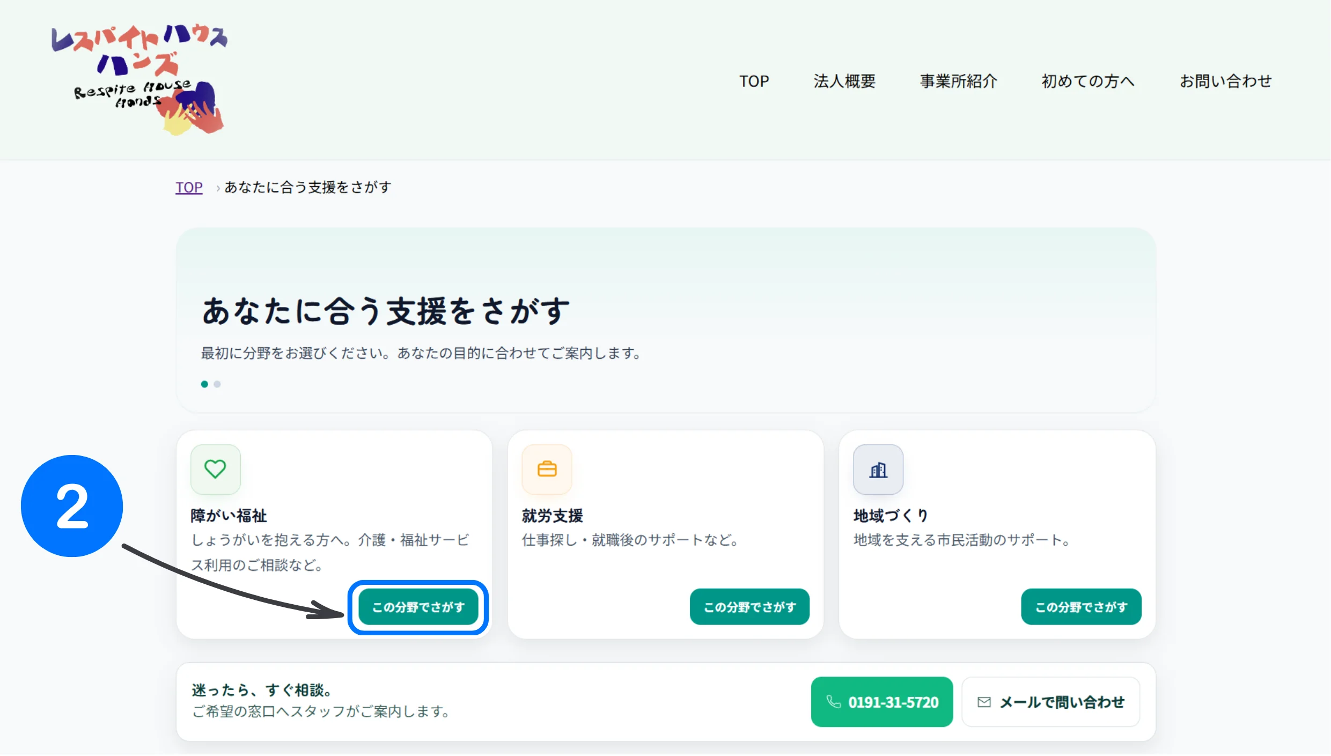Click the envelope icon on mail button

point(984,702)
